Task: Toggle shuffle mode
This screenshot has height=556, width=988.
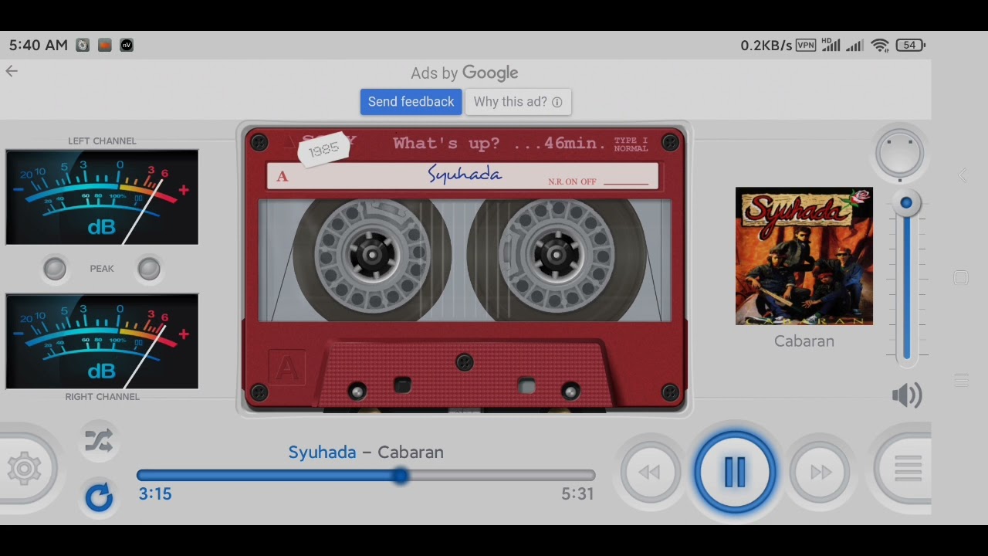Action: click(x=99, y=440)
